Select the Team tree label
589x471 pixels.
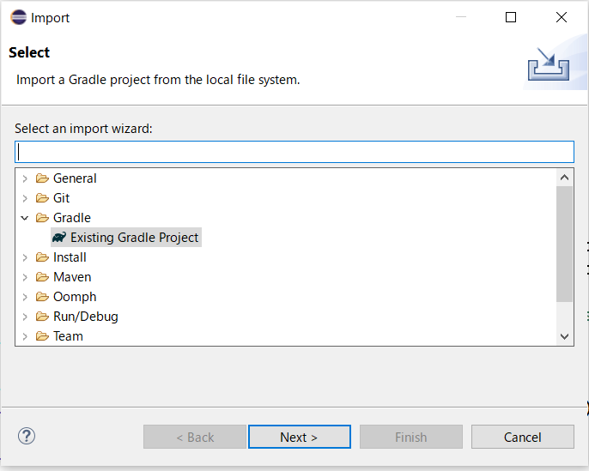click(68, 336)
